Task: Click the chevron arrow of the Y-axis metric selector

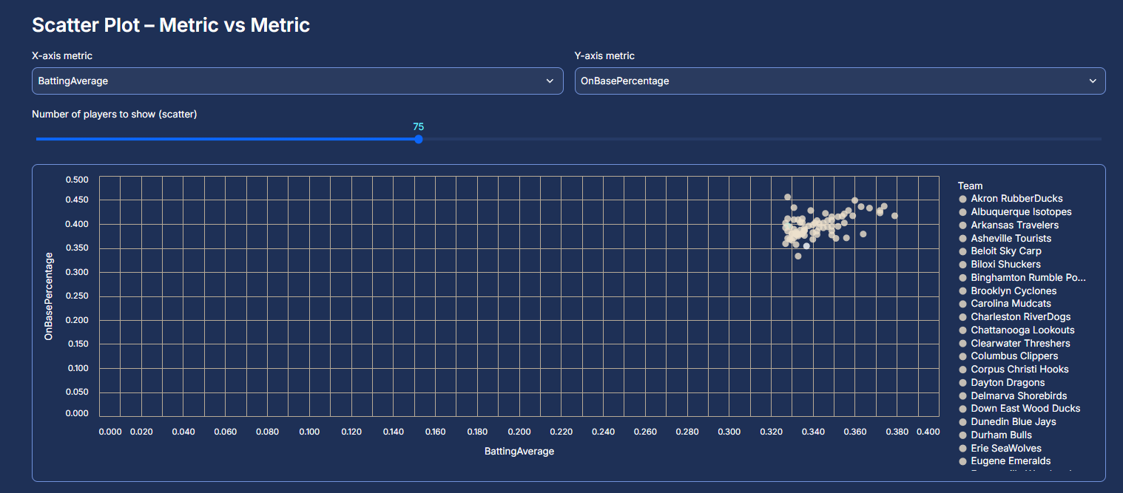Action: pos(1093,81)
